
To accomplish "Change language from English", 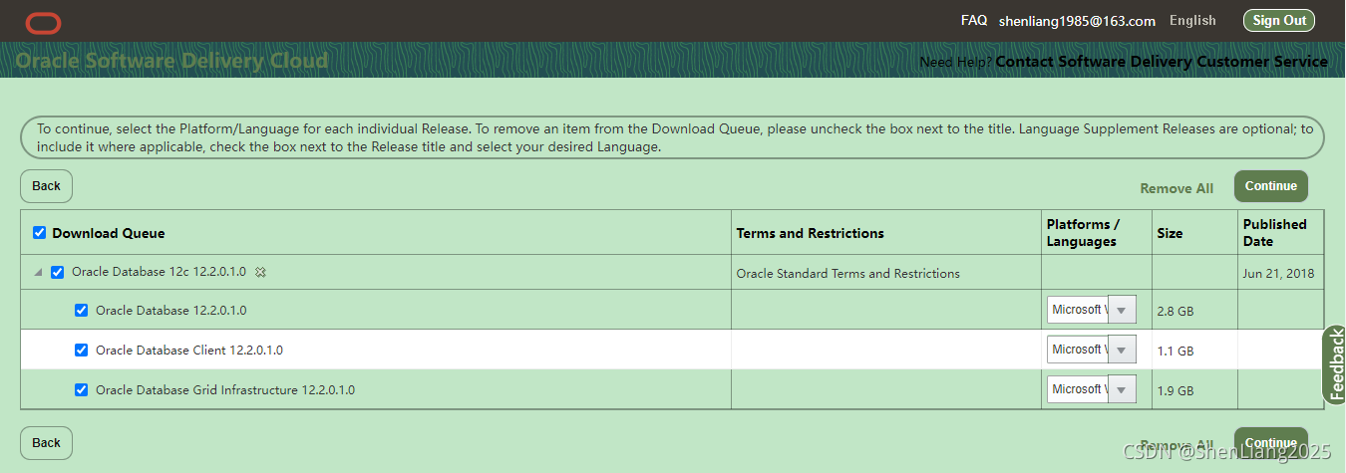I will (x=1192, y=20).
